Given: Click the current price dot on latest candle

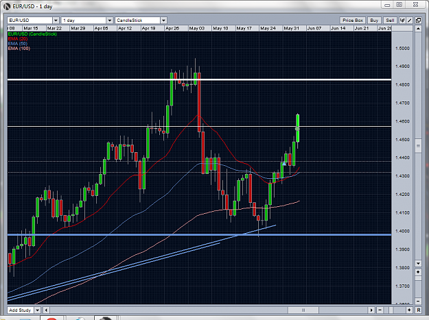Looking at the screenshot, I should [x=297, y=129].
